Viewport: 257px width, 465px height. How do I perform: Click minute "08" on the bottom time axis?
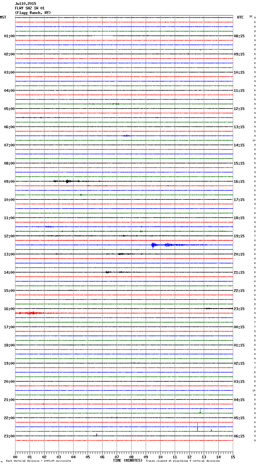coord(131,457)
